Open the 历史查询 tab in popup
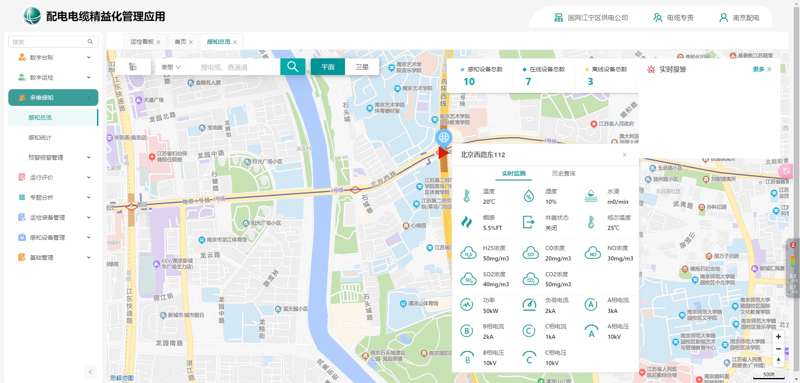800x383 pixels. click(x=563, y=173)
